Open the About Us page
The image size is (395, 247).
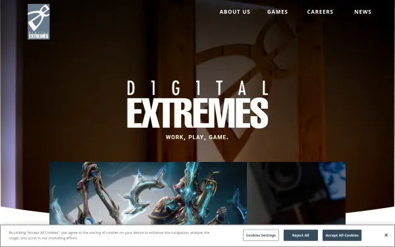pyautogui.click(x=234, y=12)
